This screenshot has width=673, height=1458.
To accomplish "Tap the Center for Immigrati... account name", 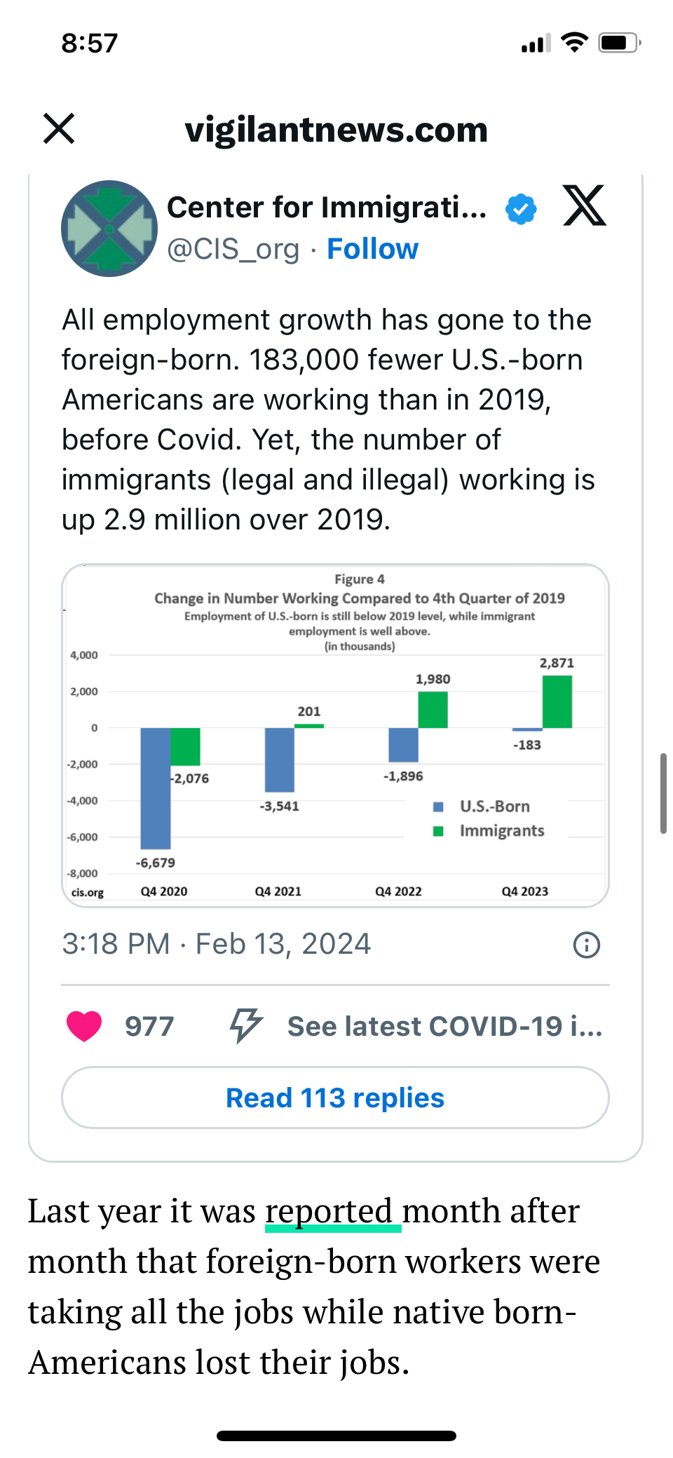I will 327,208.
